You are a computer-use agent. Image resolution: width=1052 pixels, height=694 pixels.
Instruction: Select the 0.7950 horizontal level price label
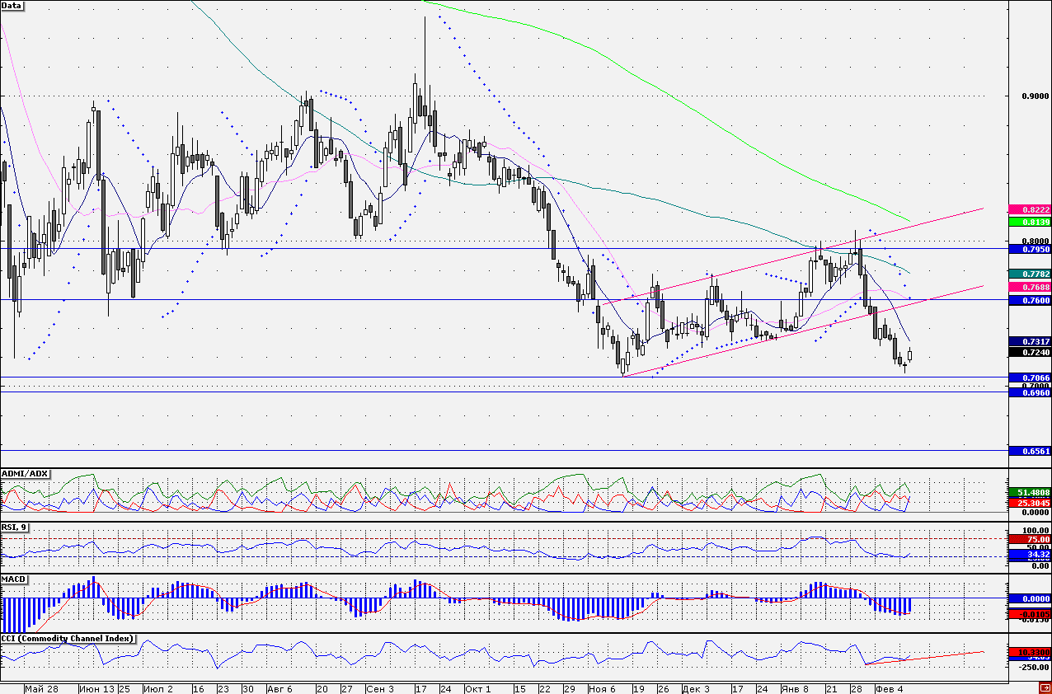[1029, 248]
